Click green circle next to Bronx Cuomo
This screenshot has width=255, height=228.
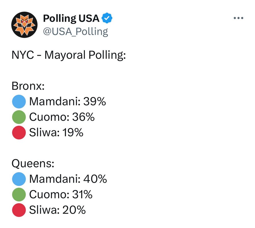click(19, 117)
